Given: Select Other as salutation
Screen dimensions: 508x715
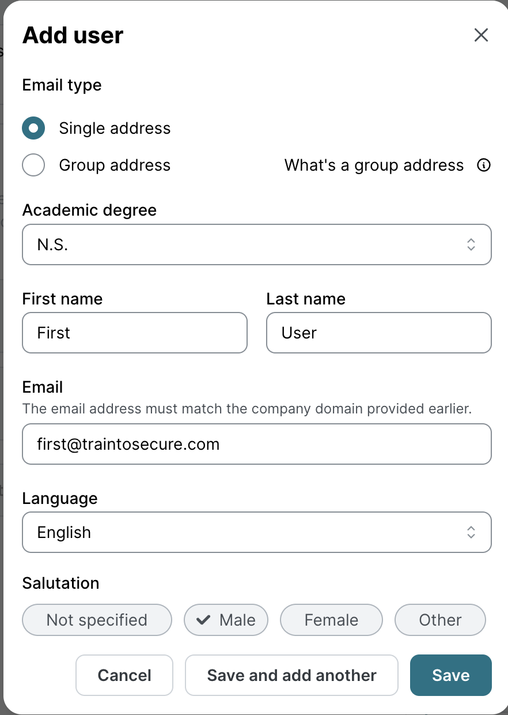Looking at the screenshot, I should [440, 620].
